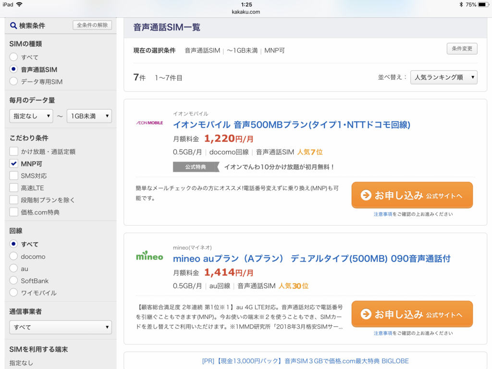Check the 価格.com特典 checkbox
The image size is (492, 369).
(13, 212)
